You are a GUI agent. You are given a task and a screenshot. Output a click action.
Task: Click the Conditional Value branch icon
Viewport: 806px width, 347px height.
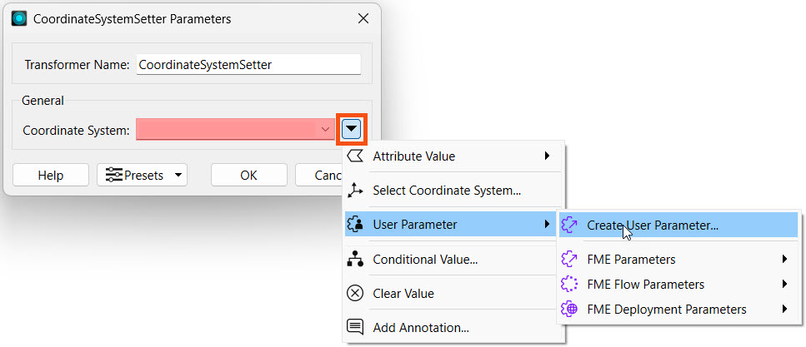coord(356,260)
